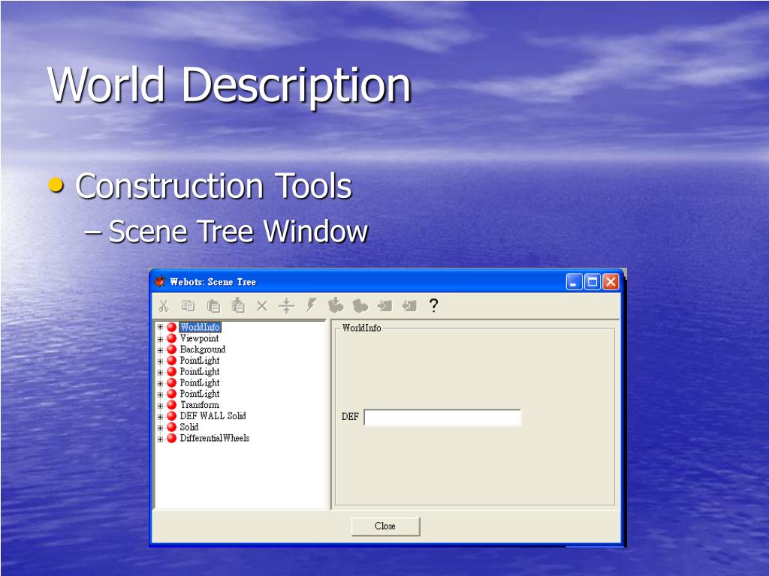Image resolution: width=769 pixels, height=576 pixels.
Task: Close window with red X button
Action: click(611, 282)
